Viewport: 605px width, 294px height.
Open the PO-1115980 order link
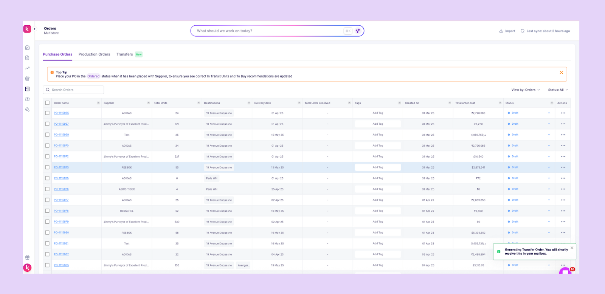[61, 233]
